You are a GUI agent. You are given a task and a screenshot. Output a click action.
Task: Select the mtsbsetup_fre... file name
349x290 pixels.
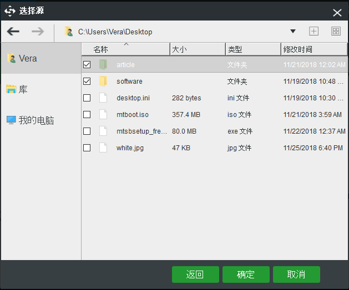[x=141, y=131]
